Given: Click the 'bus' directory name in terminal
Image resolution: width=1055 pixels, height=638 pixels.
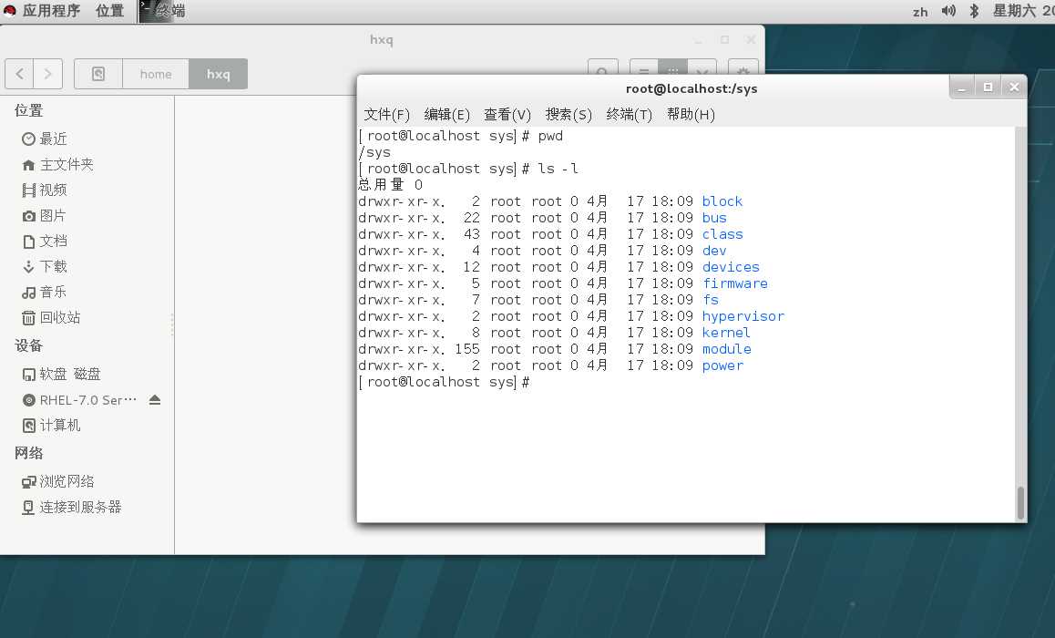Looking at the screenshot, I should click(714, 218).
